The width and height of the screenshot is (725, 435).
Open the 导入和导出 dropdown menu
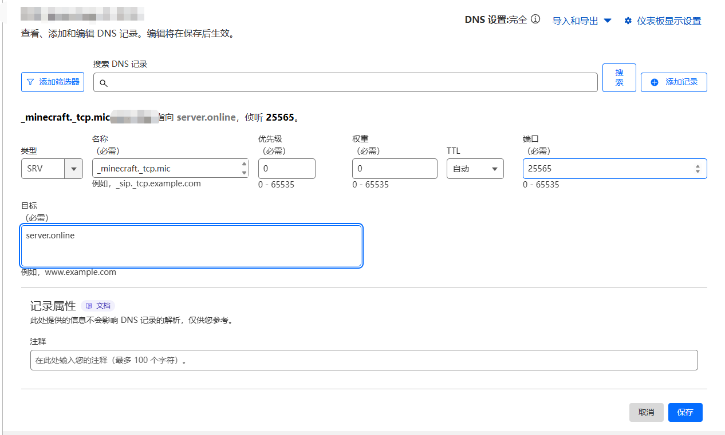(x=581, y=21)
